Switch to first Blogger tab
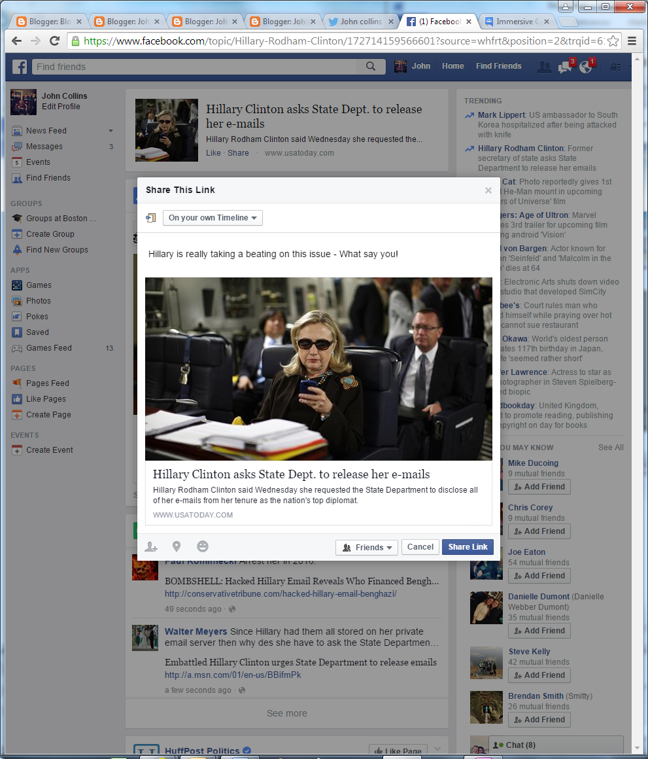648x759 pixels. click(48, 22)
